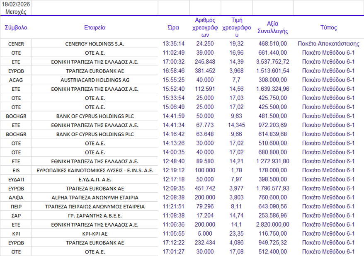Click value 1.639.324,96

click(273, 89)
